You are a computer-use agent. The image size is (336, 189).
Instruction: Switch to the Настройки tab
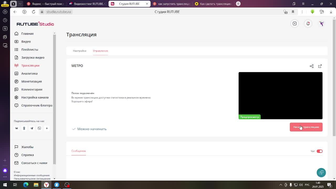[80, 51]
